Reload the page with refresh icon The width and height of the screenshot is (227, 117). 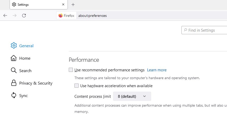[24, 16]
